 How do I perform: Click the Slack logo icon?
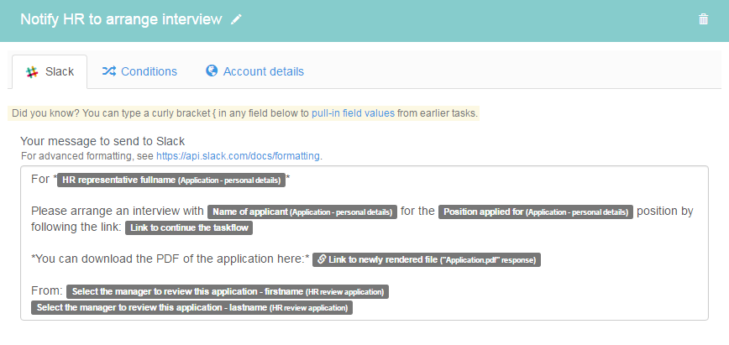click(32, 72)
